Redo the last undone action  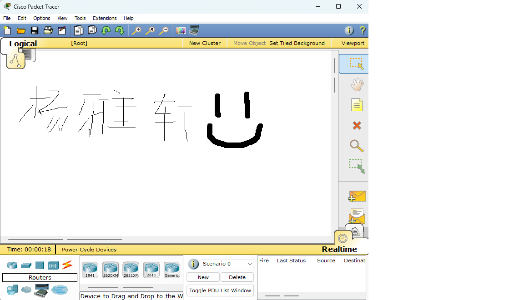tap(119, 31)
